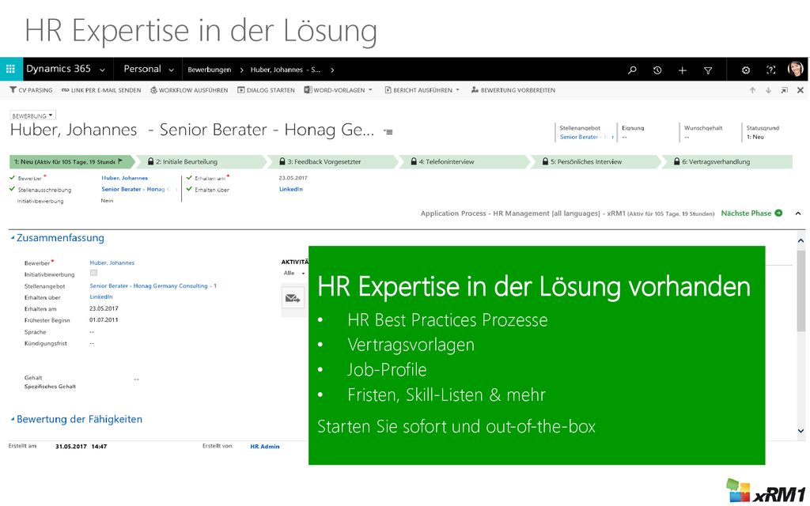Click the plus quick-create icon

click(683, 70)
